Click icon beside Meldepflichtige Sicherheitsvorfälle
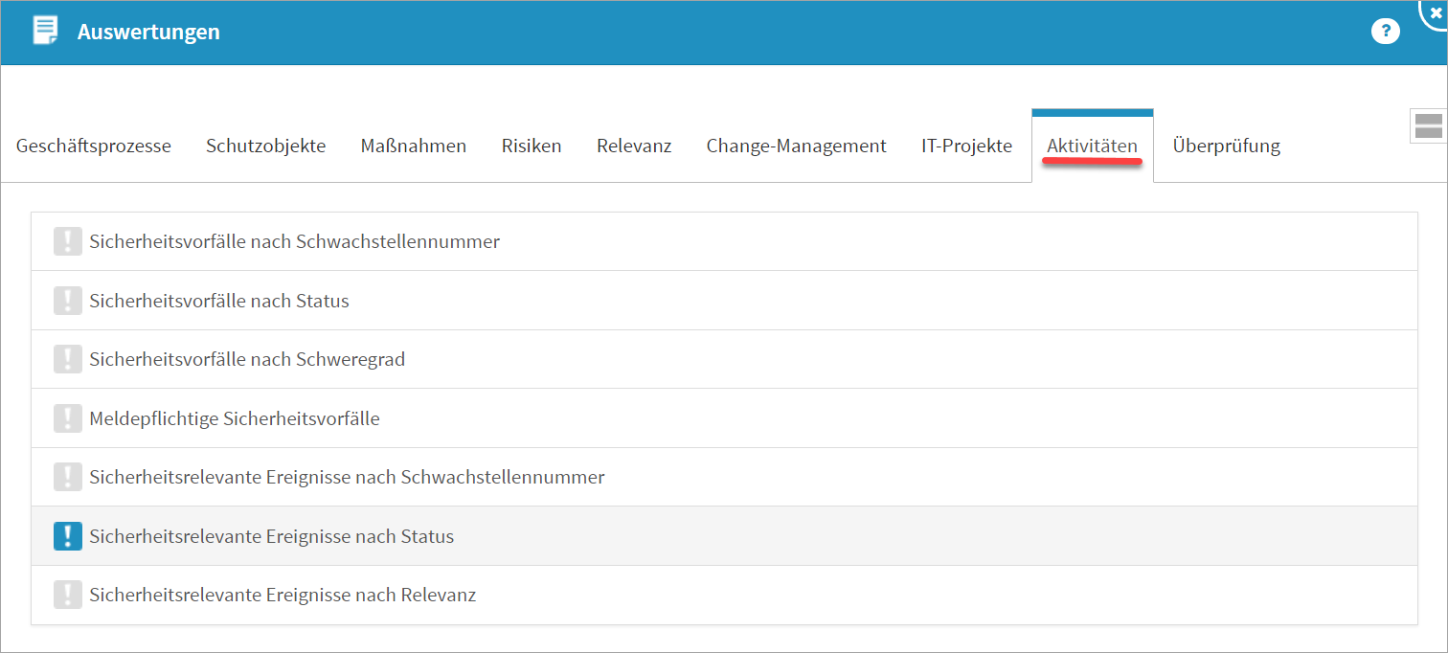Viewport: 1448px width, 653px height. (68, 418)
